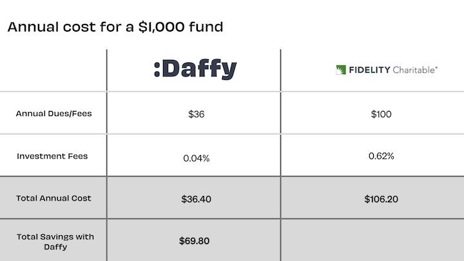
Task: Click Fidelity's 0.62% investment fee value
Action: point(381,156)
